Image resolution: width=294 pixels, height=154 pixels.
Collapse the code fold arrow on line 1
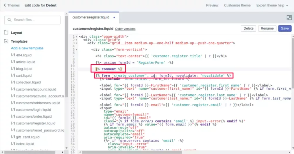click(x=76, y=37)
